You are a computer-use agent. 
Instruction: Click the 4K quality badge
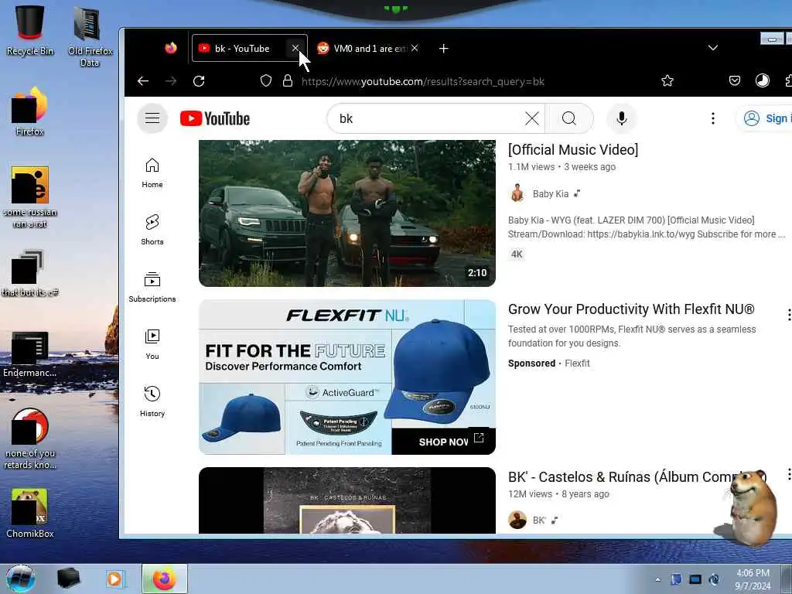tap(517, 254)
